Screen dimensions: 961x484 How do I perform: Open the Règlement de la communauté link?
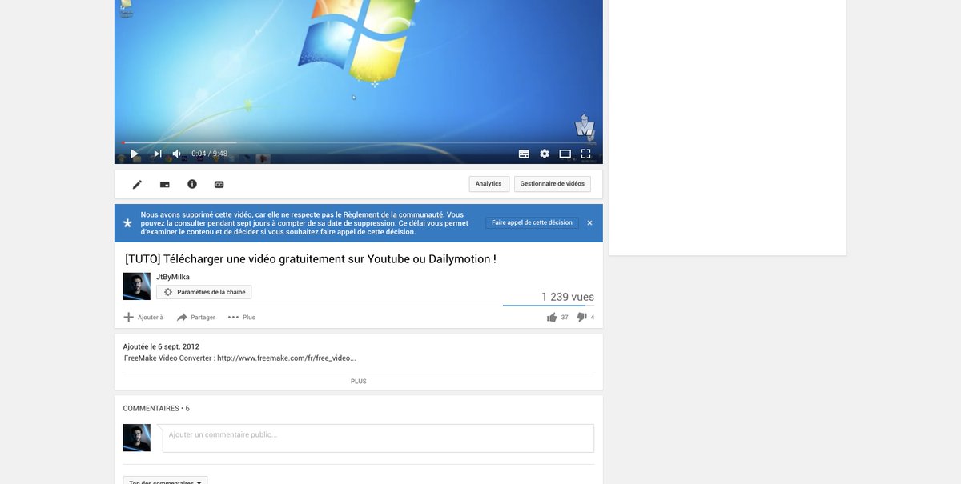click(393, 214)
